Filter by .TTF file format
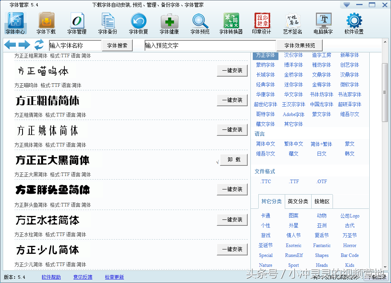391x283 pixels. point(294,182)
